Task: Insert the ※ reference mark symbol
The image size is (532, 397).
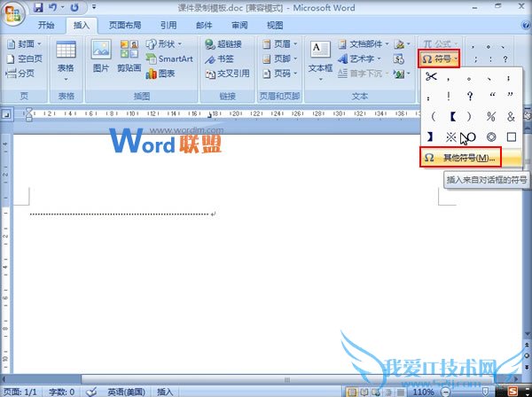Action: 451,137
